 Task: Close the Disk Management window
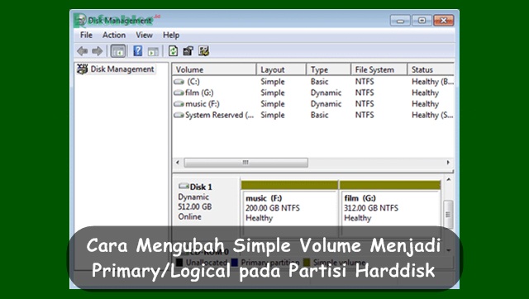(x=444, y=21)
